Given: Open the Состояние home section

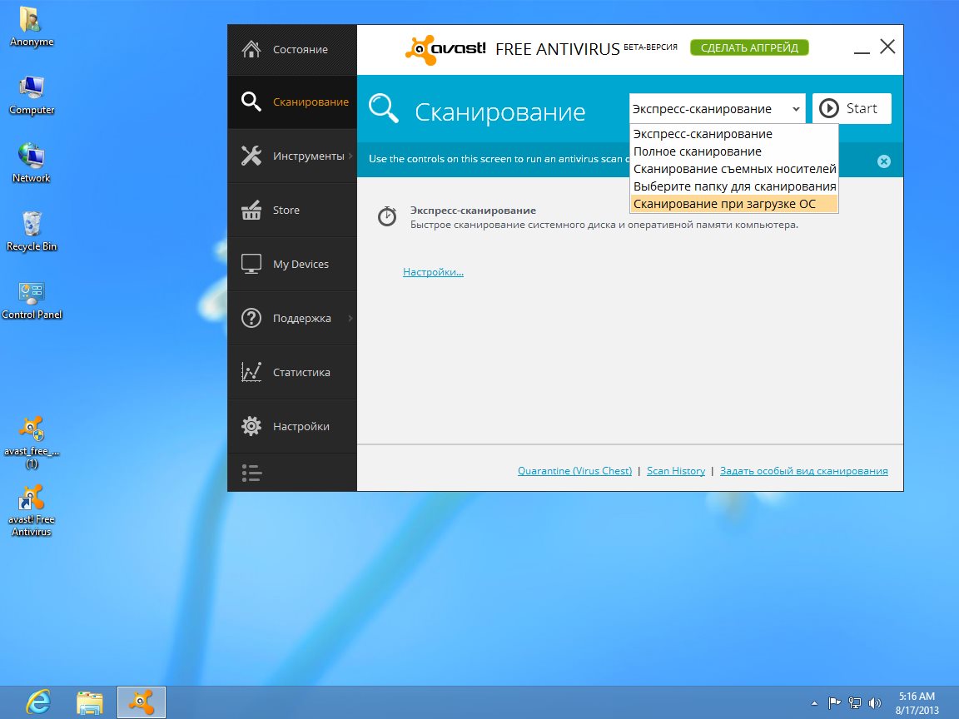Looking at the screenshot, I should pos(291,50).
